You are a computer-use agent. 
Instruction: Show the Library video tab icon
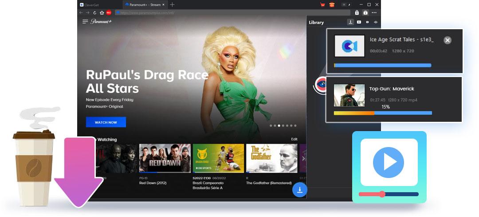[x=359, y=22]
